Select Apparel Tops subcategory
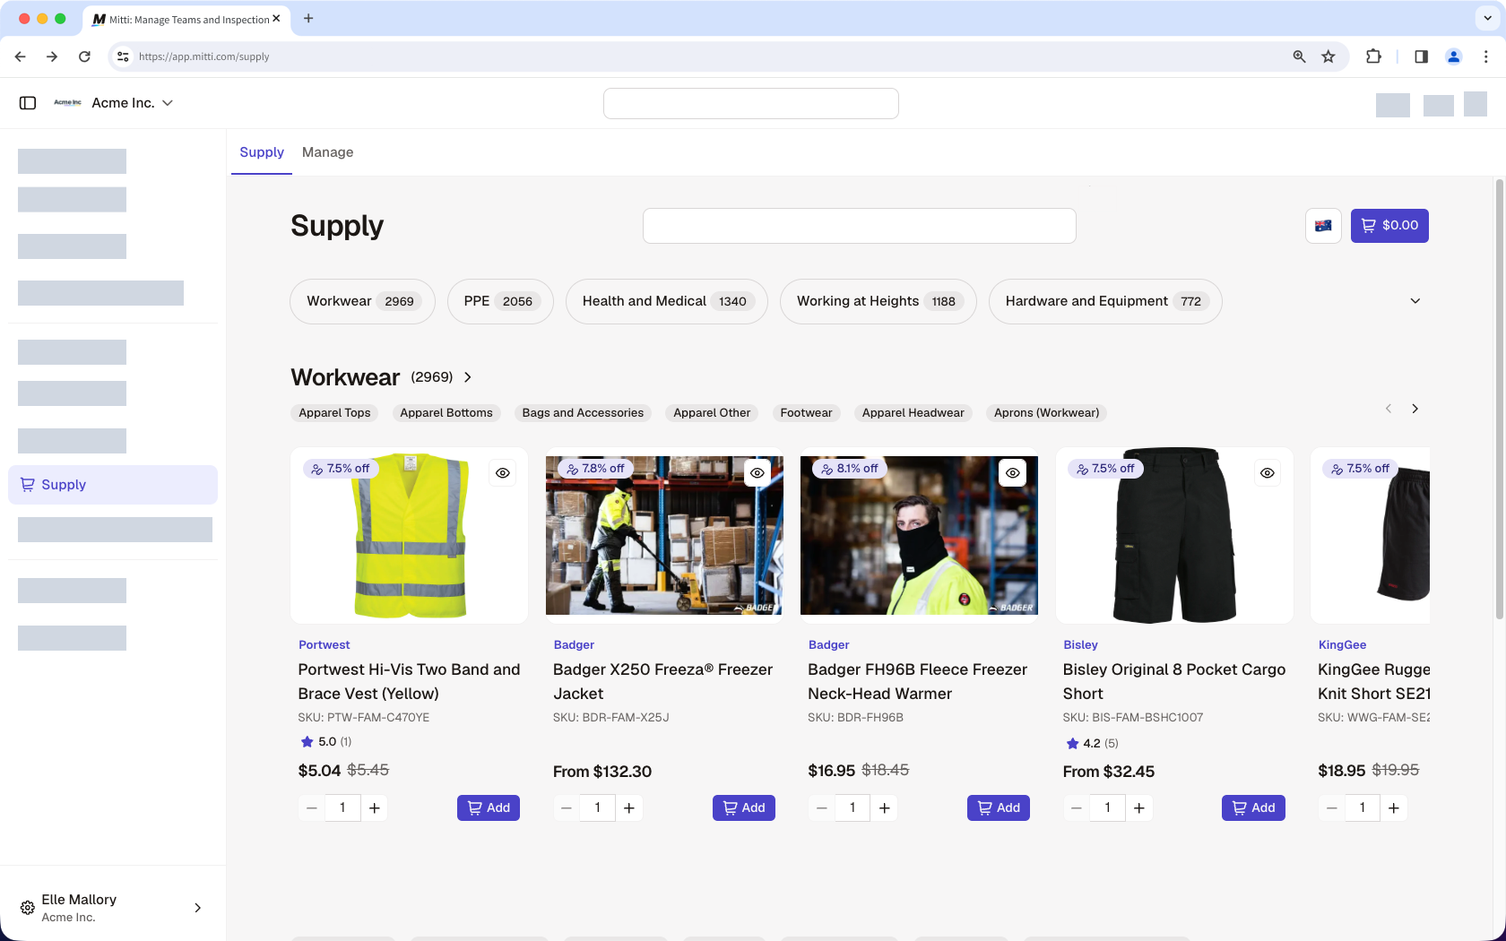The width and height of the screenshot is (1506, 941). pyautogui.click(x=334, y=413)
